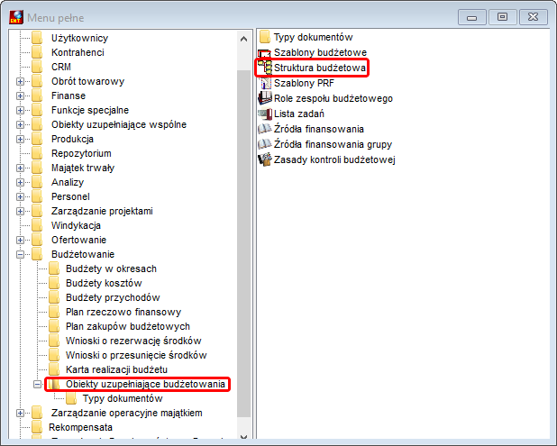Open Źródła finansowania grupy icon

click(265, 144)
